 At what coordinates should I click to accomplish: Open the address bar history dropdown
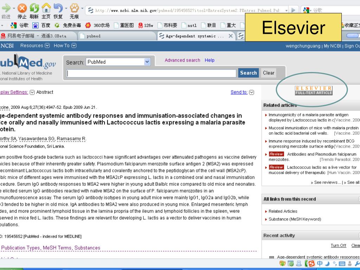pyautogui.click(x=286, y=10)
